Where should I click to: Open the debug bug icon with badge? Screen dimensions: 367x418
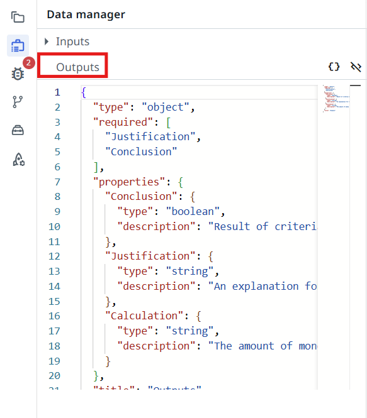[x=18, y=74]
